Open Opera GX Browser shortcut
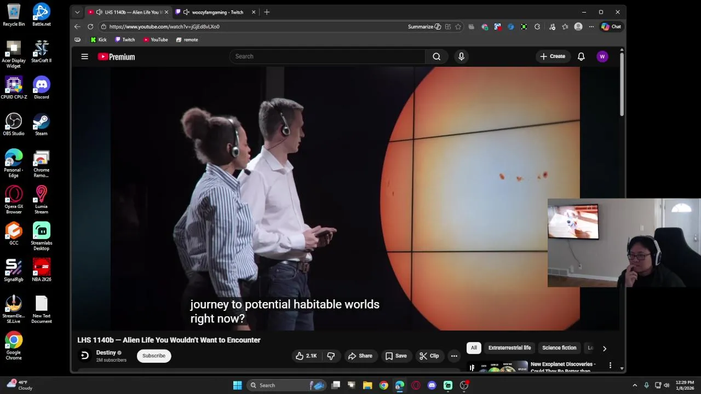Viewport: 701px width, 394px height. 14,200
